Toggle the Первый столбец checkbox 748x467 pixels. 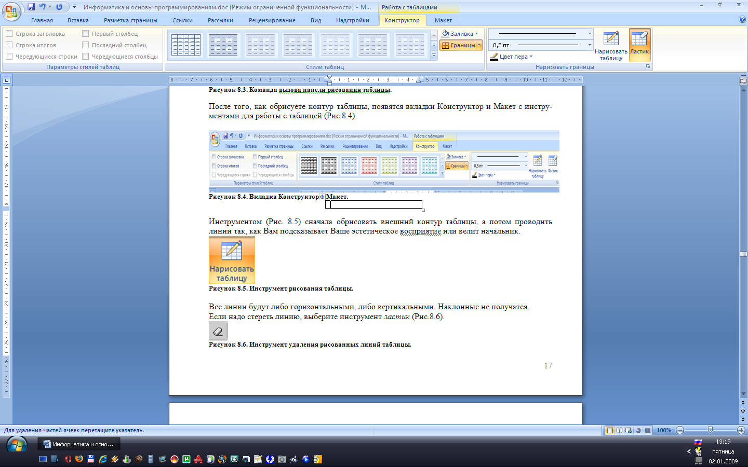click(86, 34)
